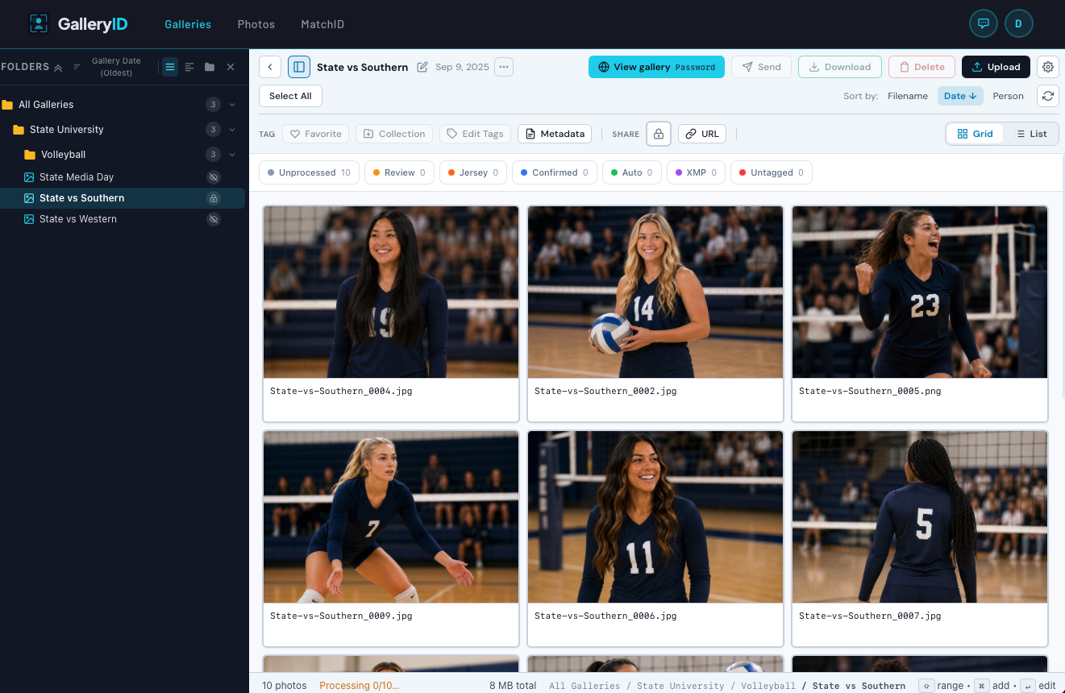Filter by Unprocessed status
Image resolution: width=1065 pixels, height=693 pixels.
[x=309, y=172]
